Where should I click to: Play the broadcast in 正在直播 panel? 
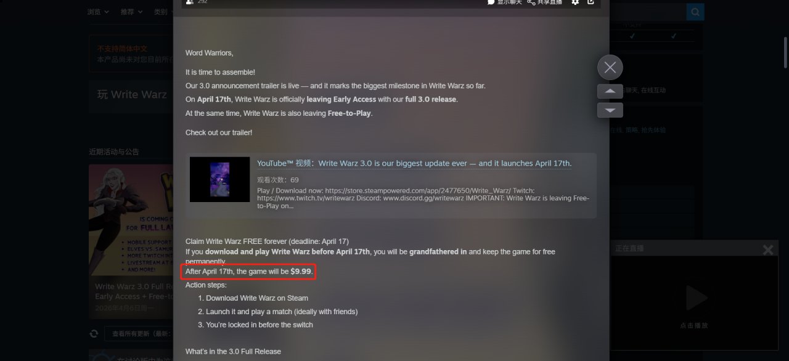tap(694, 299)
